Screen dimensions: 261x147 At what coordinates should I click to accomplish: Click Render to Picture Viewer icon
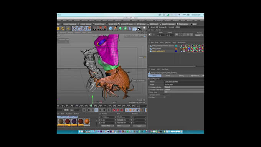pos(99,29)
